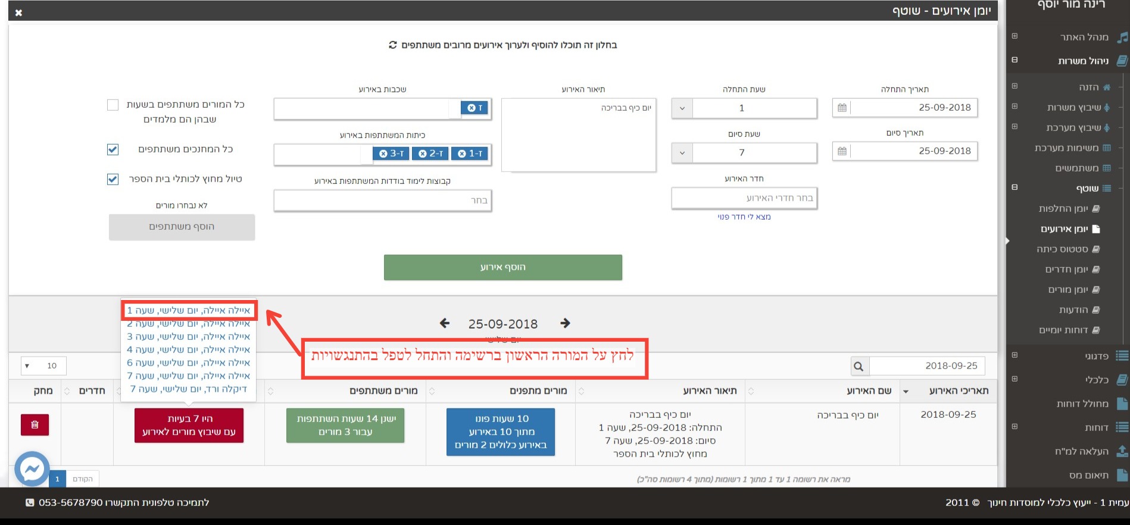Screen dimensions: 1130x525
Task: Remove class tag ז-2 via its x
Action: [x=423, y=154]
